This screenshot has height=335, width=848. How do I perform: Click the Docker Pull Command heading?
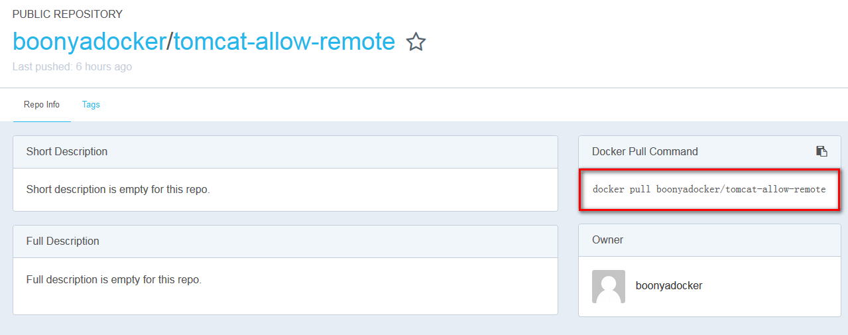[x=644, y=151]
